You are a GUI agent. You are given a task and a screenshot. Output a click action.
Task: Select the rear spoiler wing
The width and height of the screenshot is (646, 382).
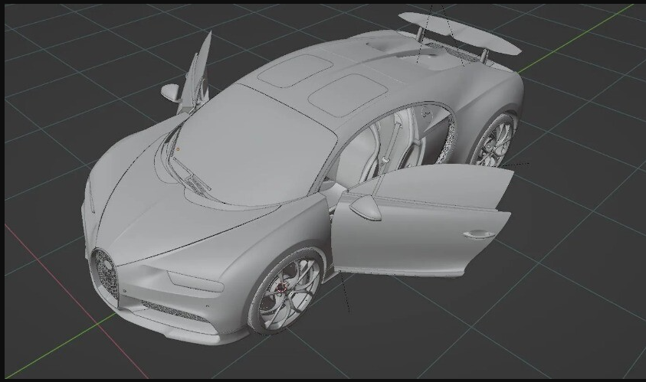(461, 32)
